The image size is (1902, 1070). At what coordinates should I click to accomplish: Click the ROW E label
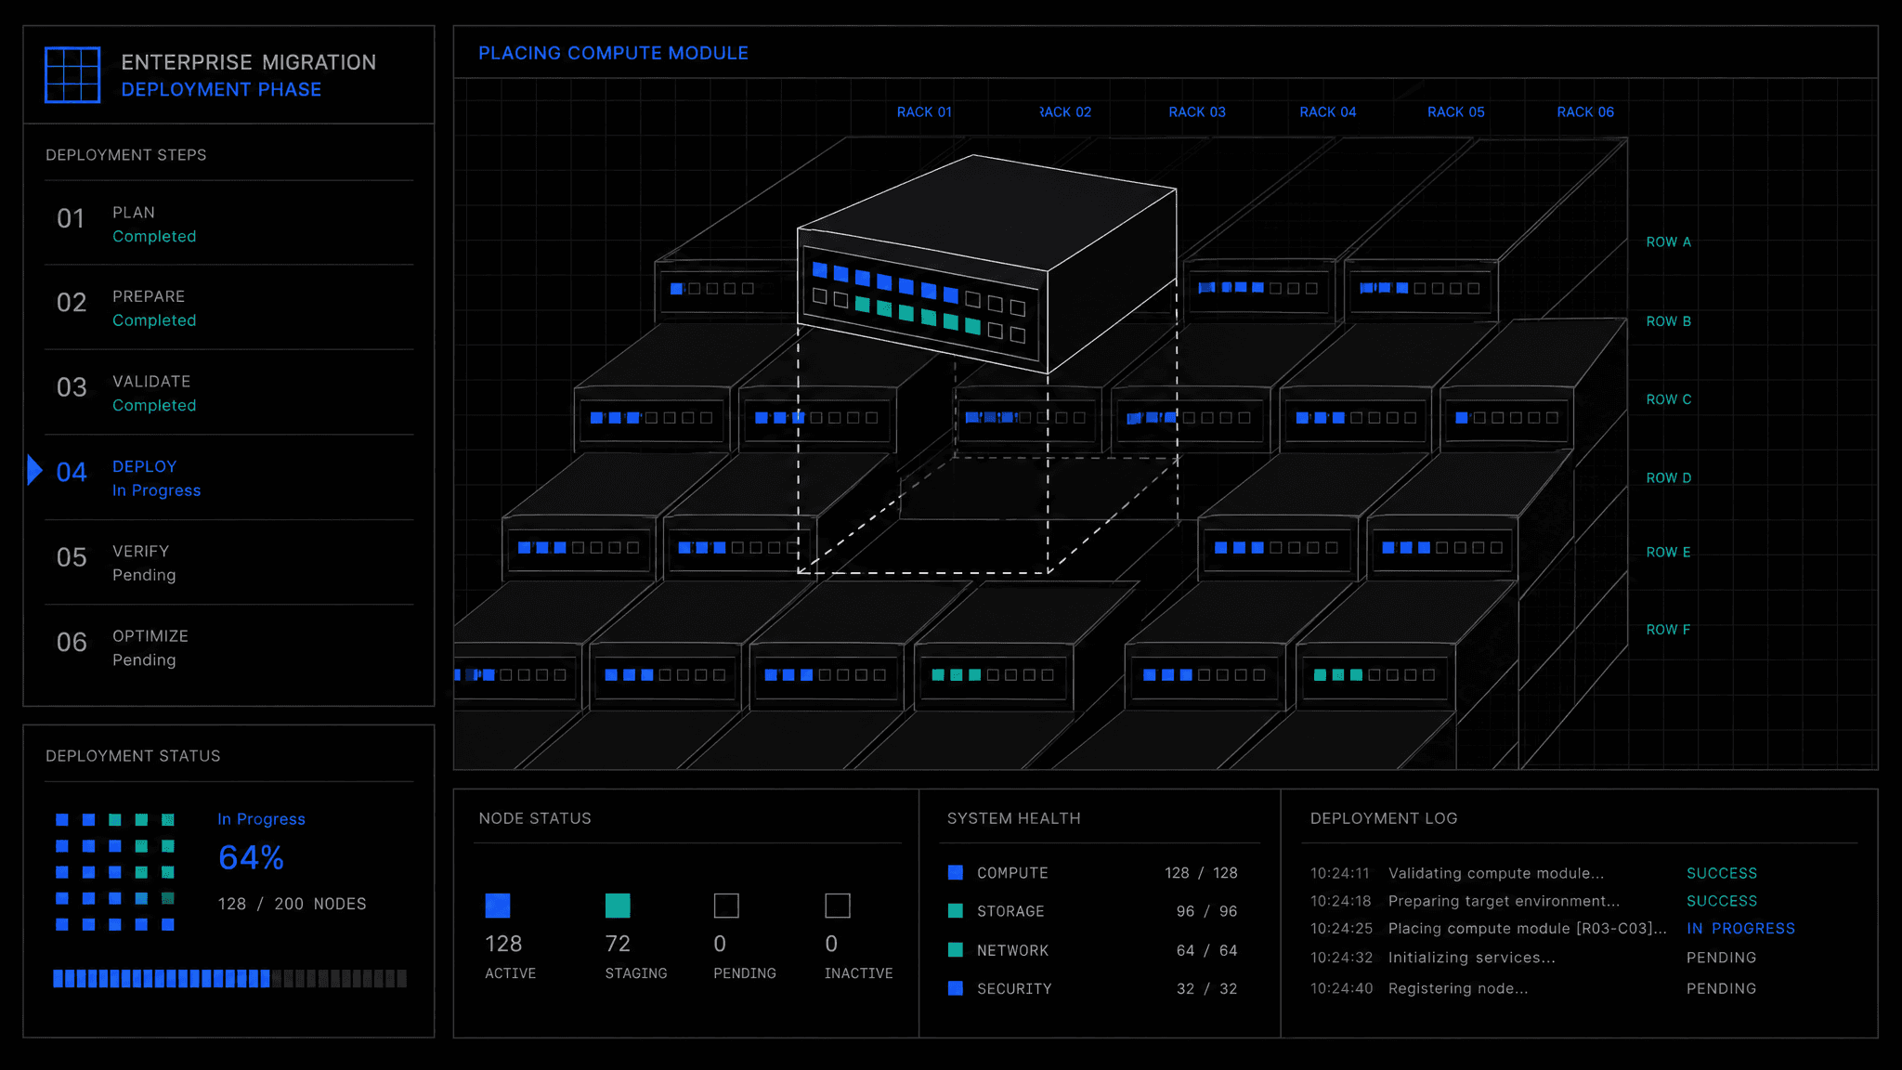point(1669,552)
